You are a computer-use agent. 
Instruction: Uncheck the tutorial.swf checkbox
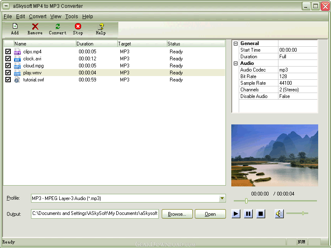click(8, 80)
